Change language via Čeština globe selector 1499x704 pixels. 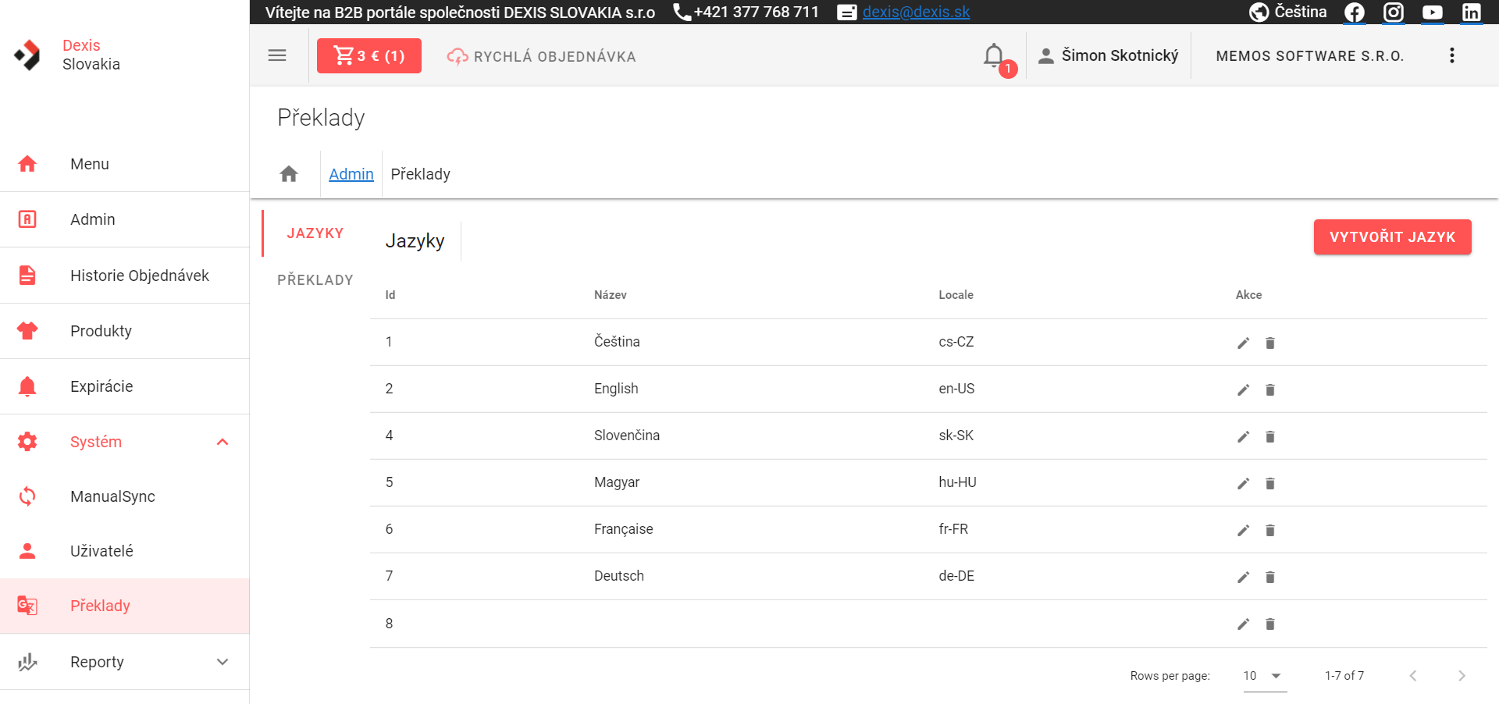pos(1288,12)
